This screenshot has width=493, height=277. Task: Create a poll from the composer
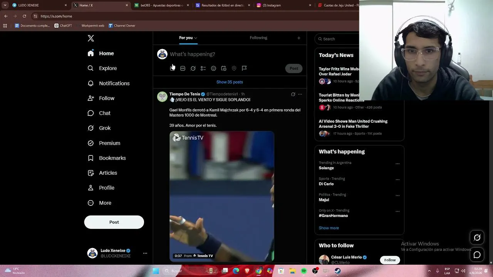coord(203,68)
